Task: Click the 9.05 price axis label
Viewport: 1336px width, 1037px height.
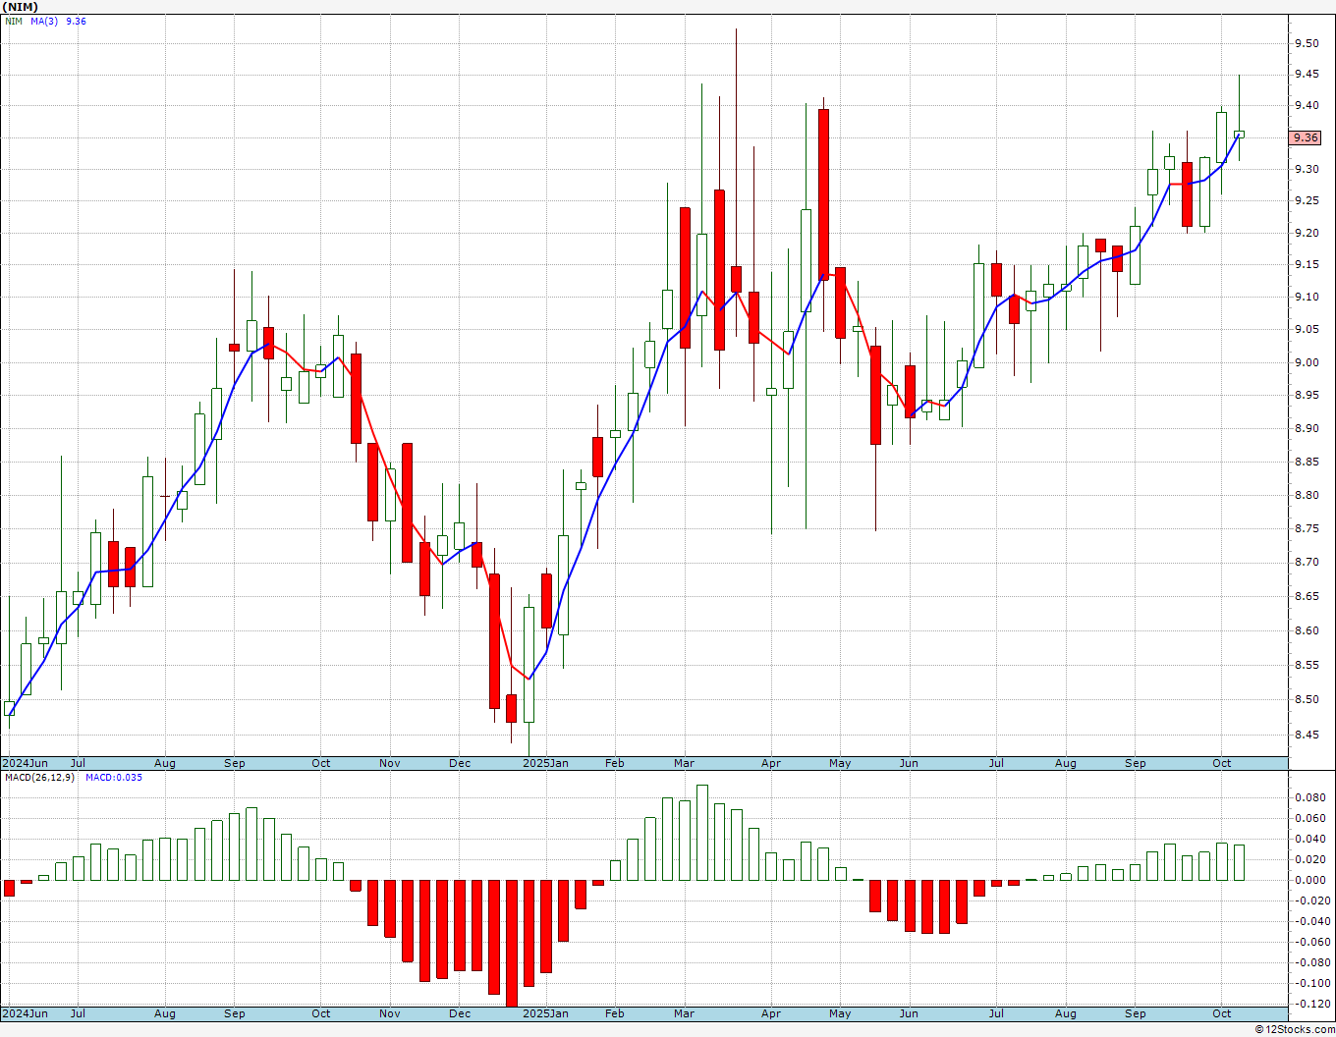Action: coord(1307,330)
